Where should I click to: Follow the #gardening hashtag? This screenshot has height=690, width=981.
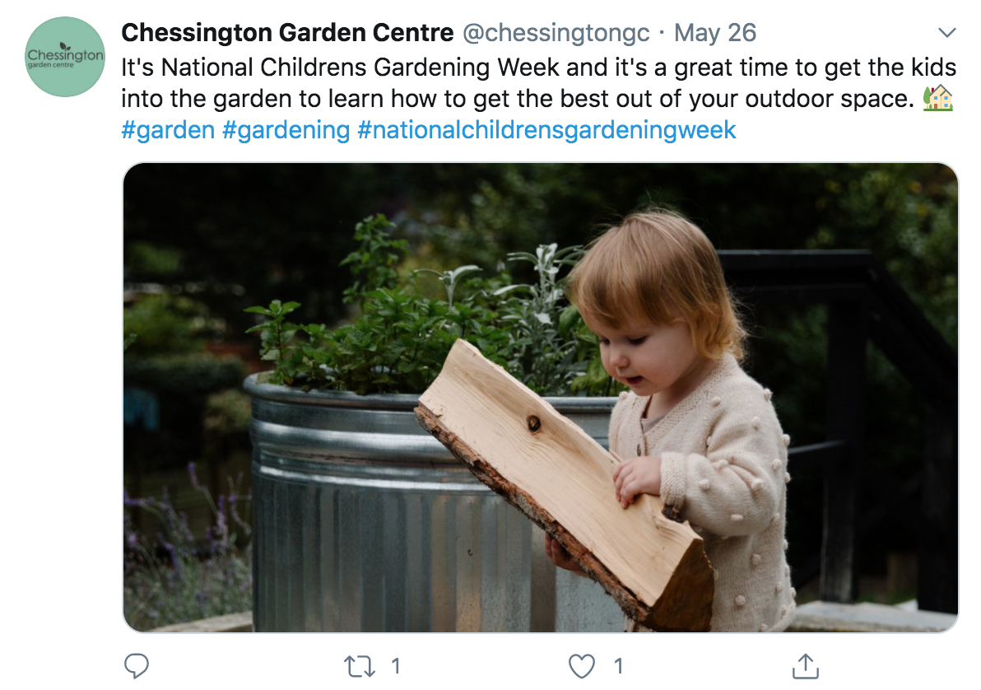pos(286,130)
